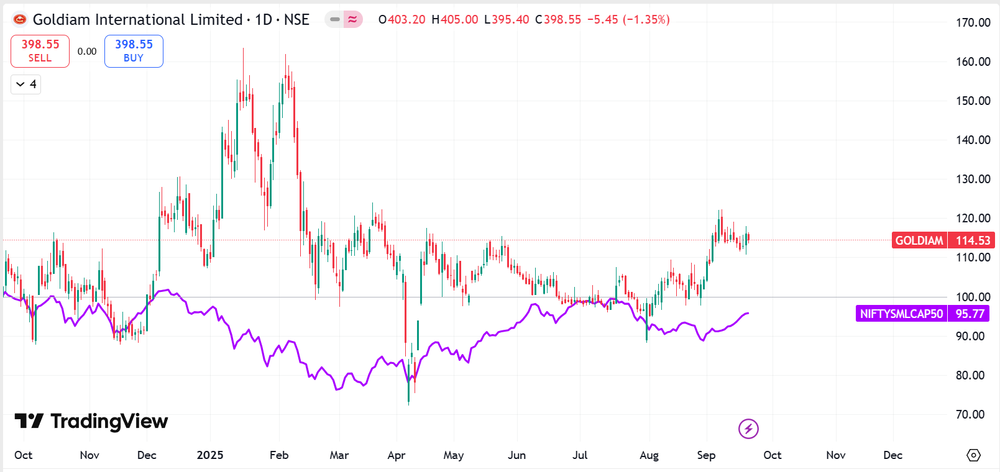Click the close value C398.55 in header

click(558, 20)
